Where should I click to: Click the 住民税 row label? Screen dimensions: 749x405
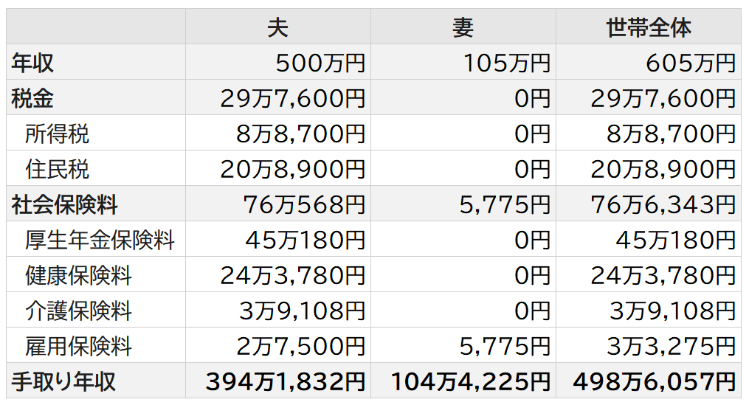click(57, 169)
